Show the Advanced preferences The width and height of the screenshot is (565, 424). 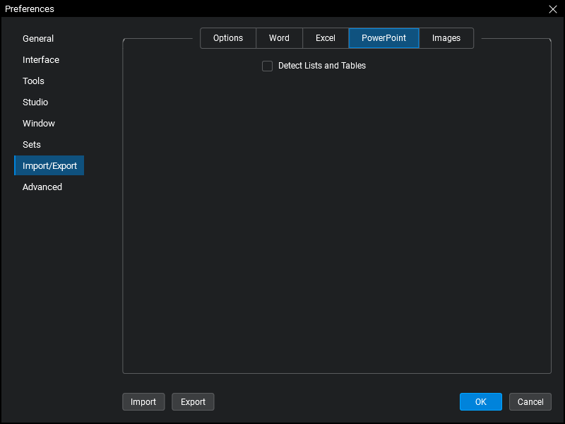tap(42, 187)
